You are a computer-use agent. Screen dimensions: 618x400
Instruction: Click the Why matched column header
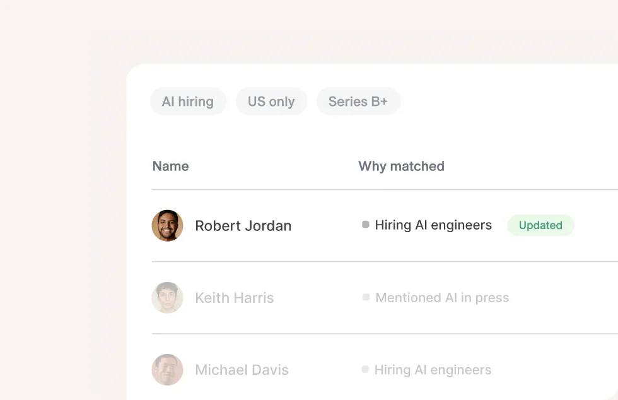pyautogui.click(x=401, y=166)
